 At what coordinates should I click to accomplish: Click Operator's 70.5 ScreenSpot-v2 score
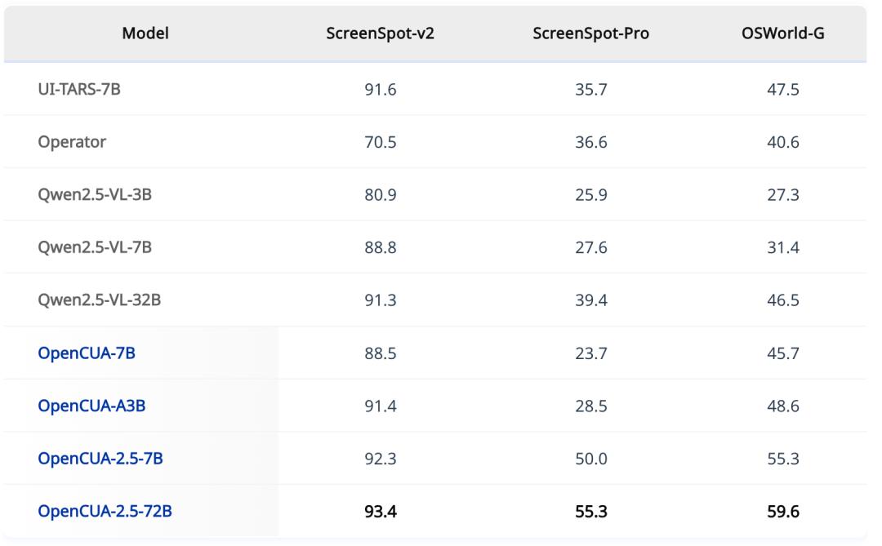(x=381, y=142)
